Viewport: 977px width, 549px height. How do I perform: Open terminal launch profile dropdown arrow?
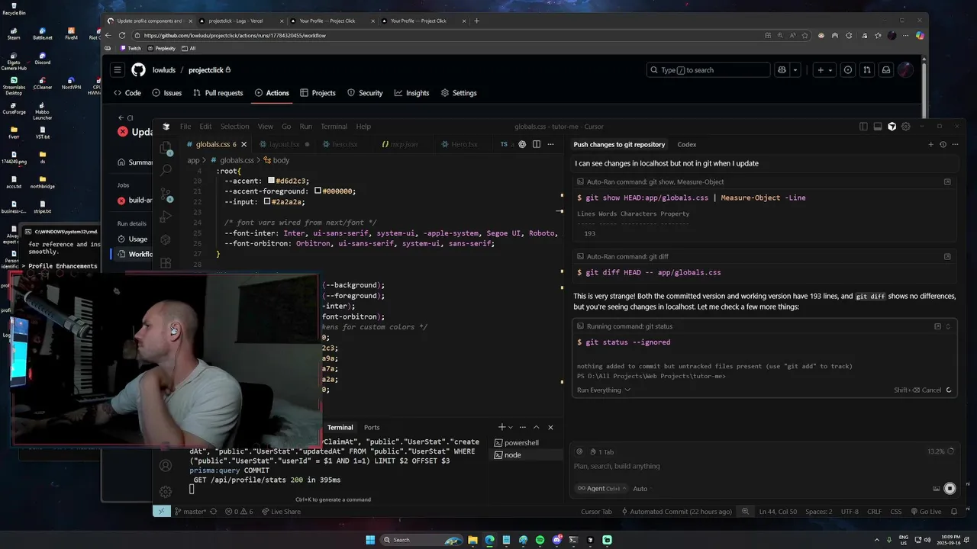(510, 427)
